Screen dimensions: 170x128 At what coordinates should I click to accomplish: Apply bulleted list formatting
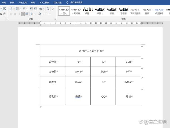pos(11,9)
